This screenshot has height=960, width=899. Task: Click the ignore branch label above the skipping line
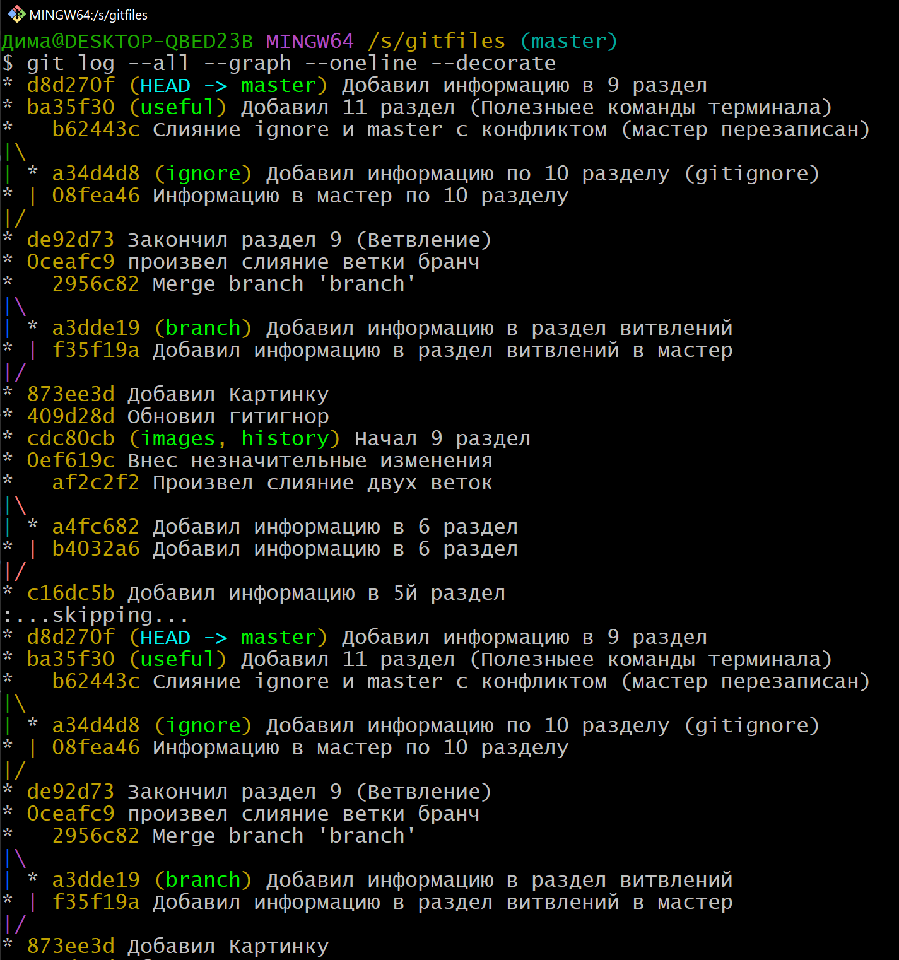pos(203,173)
